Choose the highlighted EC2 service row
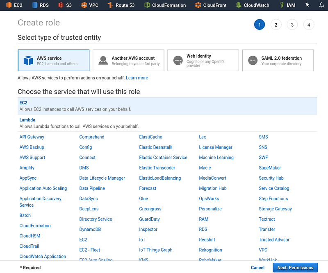The width and height of the screenshot is (328, 273). tap(167, 106)
